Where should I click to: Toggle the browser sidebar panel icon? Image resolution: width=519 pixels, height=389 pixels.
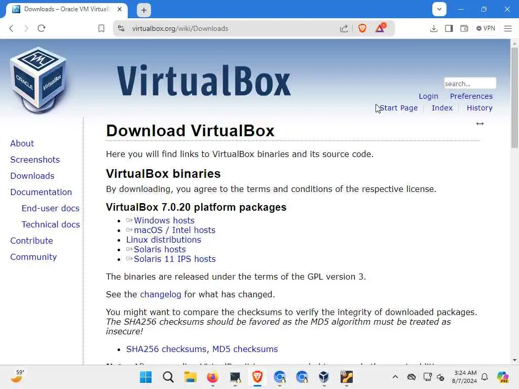pyautogui.click(x=449, y=28)
